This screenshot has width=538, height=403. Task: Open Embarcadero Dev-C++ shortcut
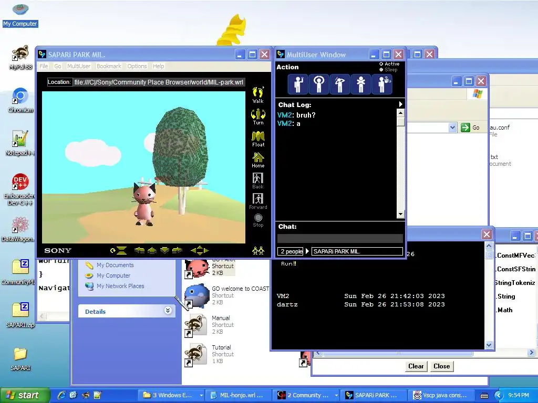(x=19, y=189)
